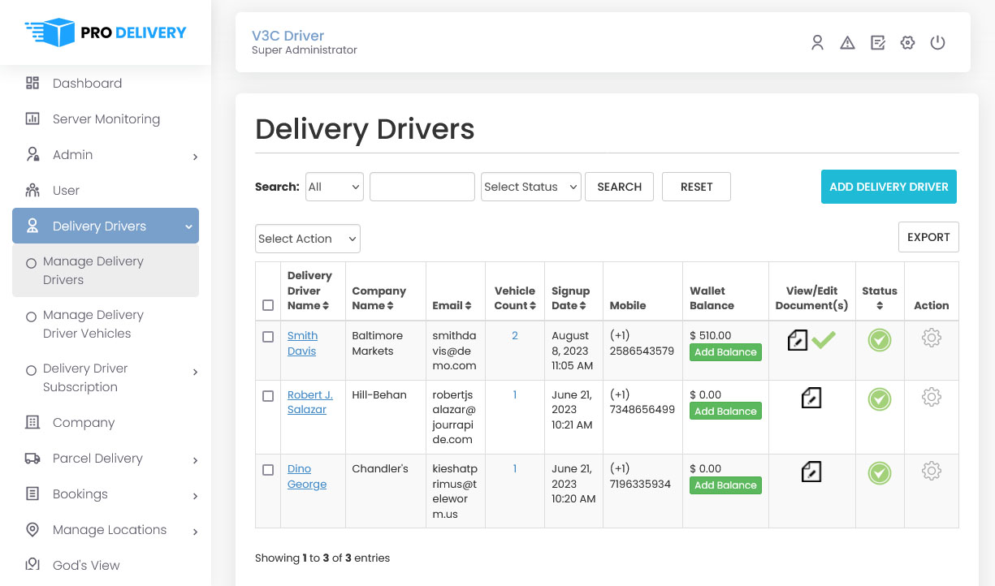995x586 pixels.
Task: Click Robert J. Salazar's action gear icon
Action: click(931, 398)
